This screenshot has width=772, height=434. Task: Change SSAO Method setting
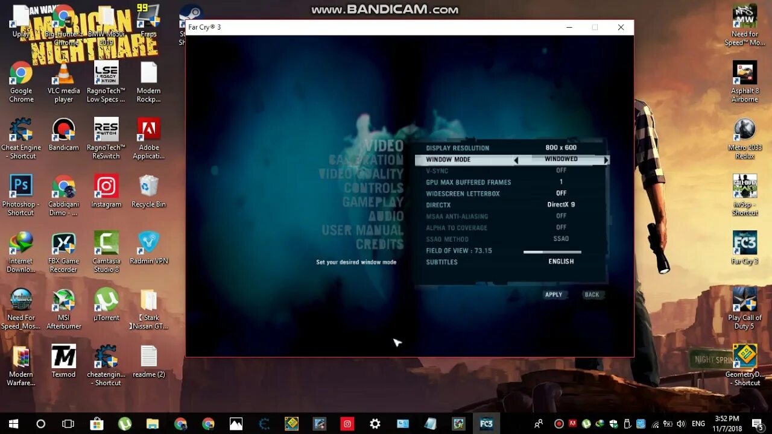pyautogui.click(x=561, y=239)
